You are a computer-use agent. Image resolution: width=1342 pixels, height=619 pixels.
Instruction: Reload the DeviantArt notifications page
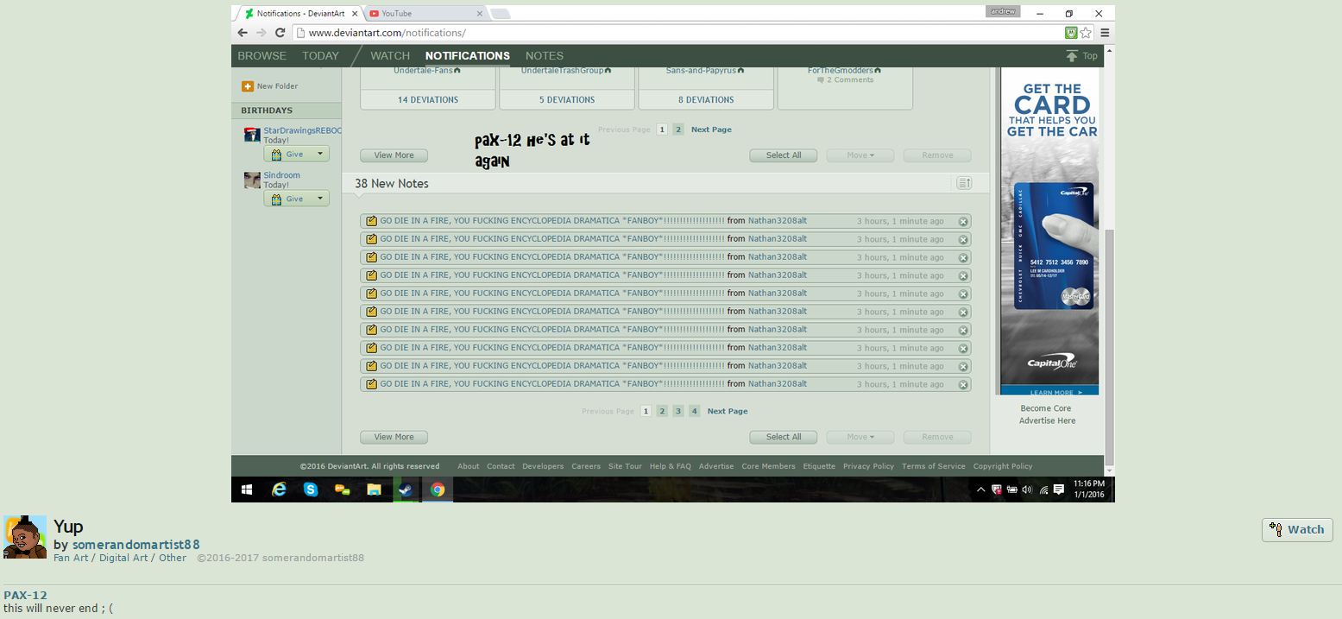click(x=280, y=33)
